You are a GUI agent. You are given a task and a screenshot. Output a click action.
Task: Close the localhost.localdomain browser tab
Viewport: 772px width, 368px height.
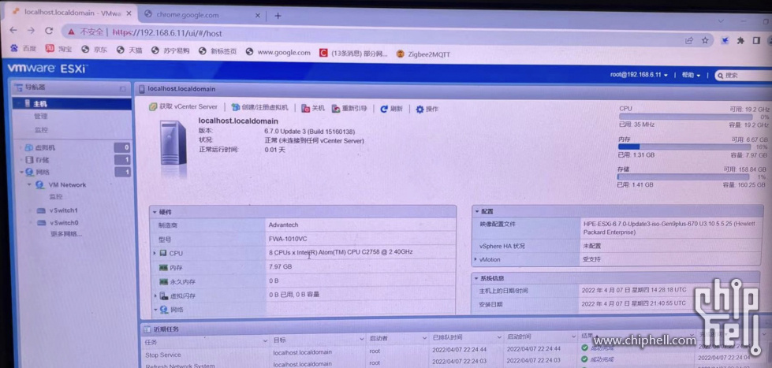129,13
